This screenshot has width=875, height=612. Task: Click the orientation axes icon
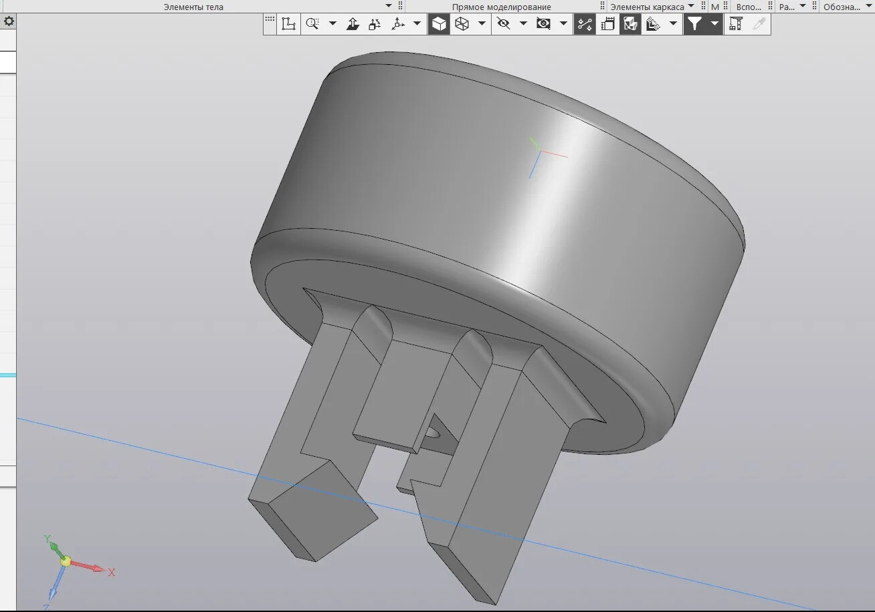click(398, 24)
